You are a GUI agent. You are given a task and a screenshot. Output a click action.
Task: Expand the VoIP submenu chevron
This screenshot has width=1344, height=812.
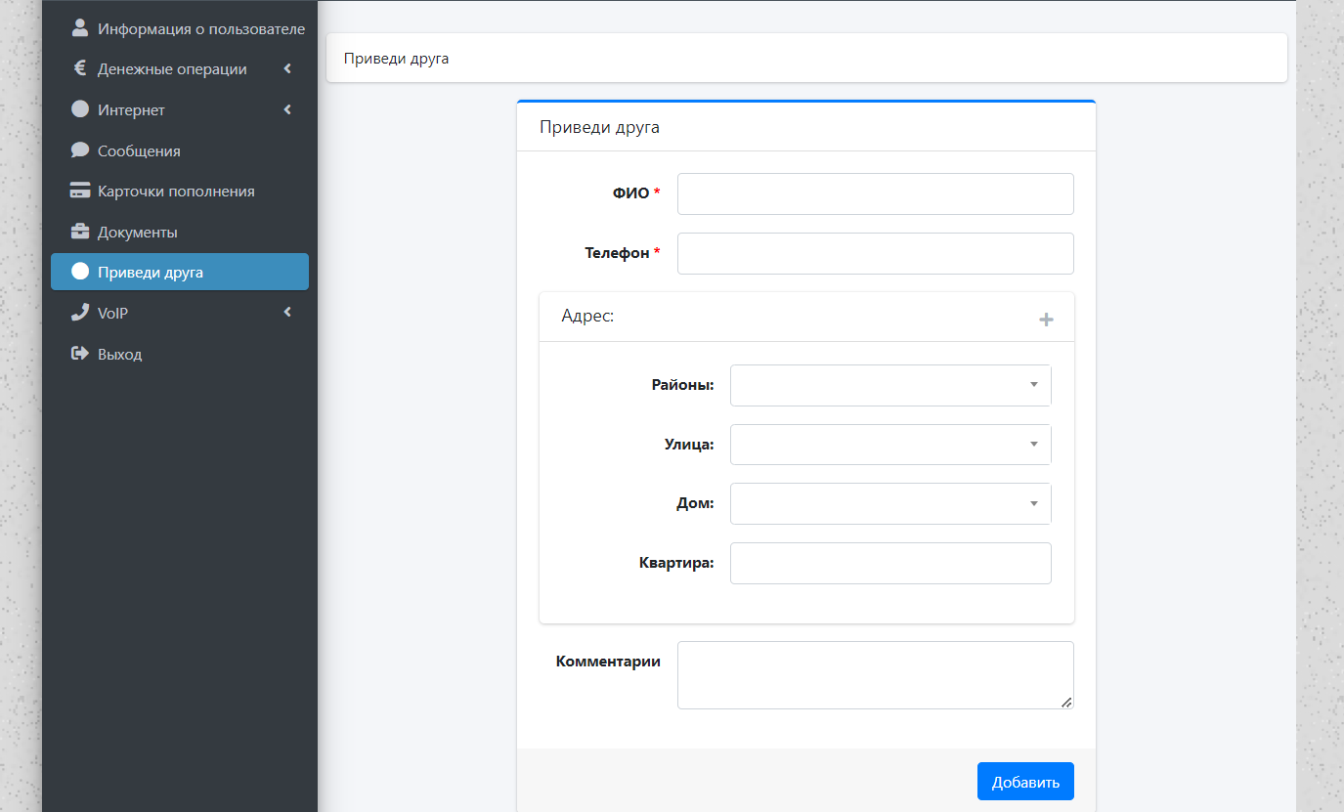287,313
